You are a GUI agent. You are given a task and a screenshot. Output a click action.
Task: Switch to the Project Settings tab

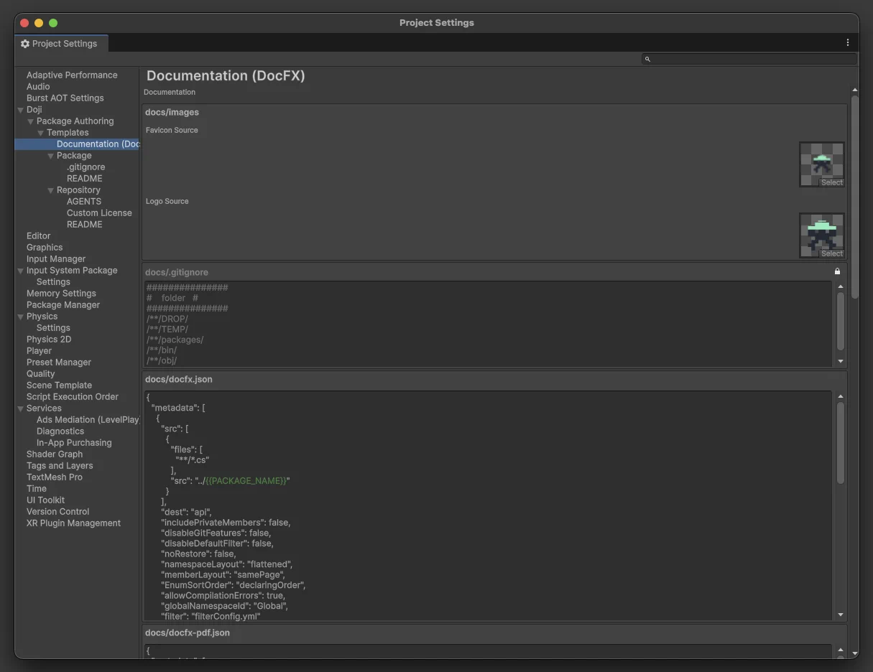[x=62, y=44]
